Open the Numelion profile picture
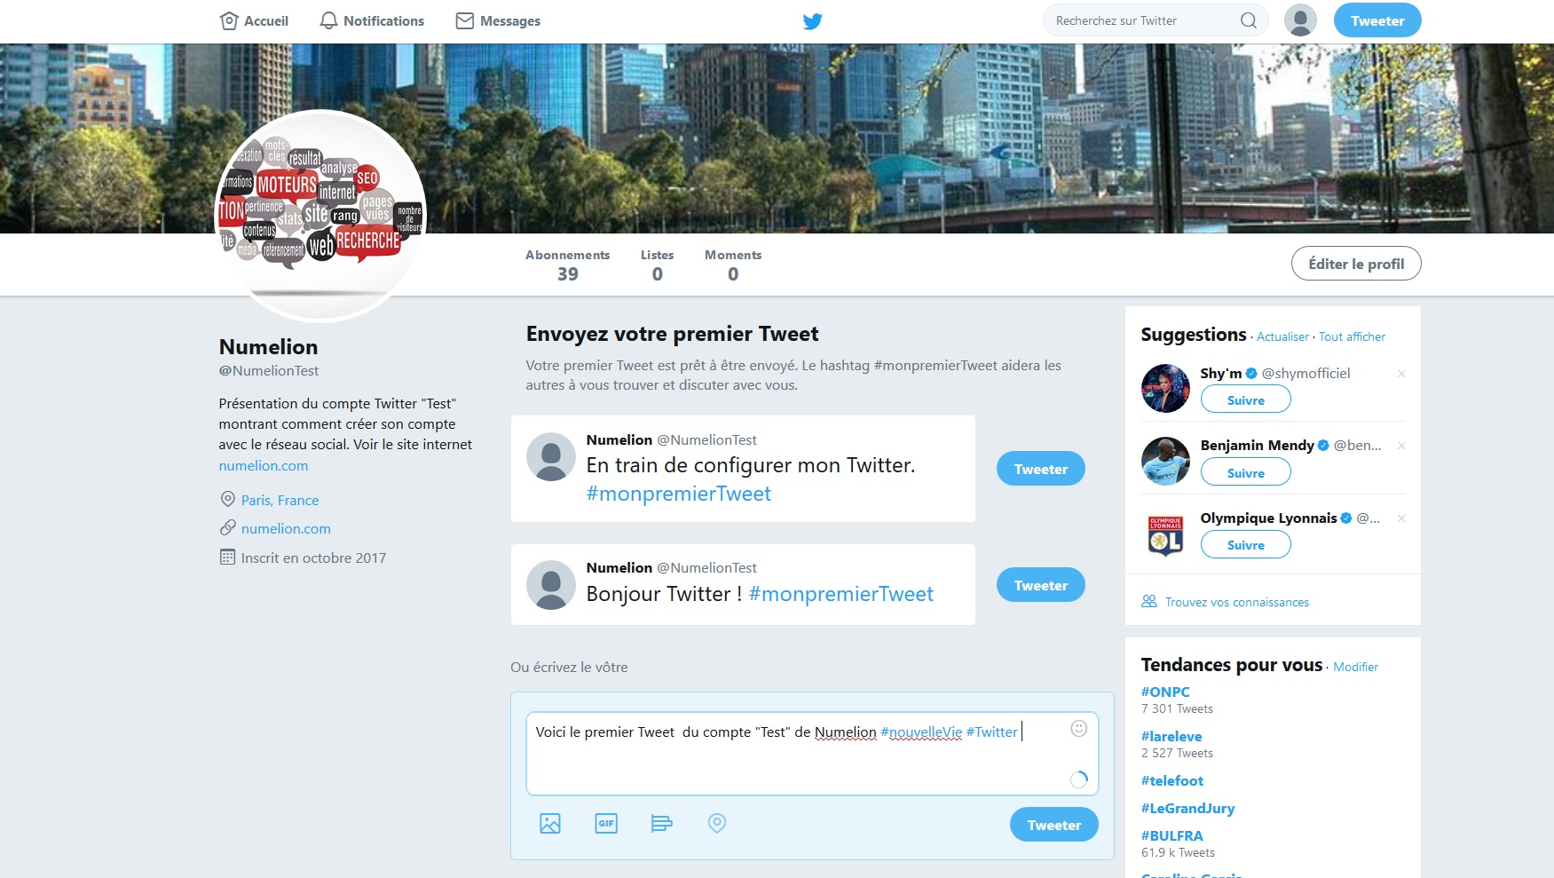Screen dimensions: 1554x878 [321, 216]
